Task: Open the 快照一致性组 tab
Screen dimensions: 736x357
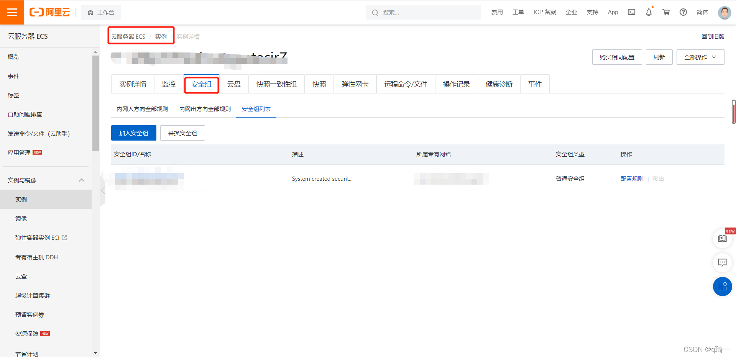Action: [276, 84]
